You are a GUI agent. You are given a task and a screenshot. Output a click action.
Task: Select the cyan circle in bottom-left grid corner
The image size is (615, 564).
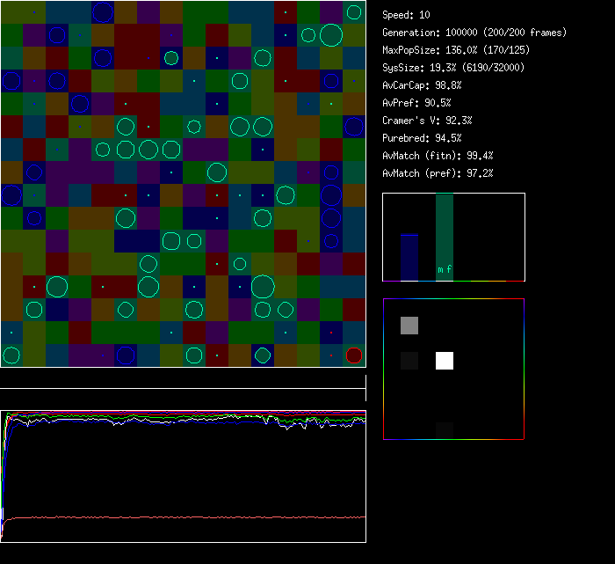click(x=11, y=355)
